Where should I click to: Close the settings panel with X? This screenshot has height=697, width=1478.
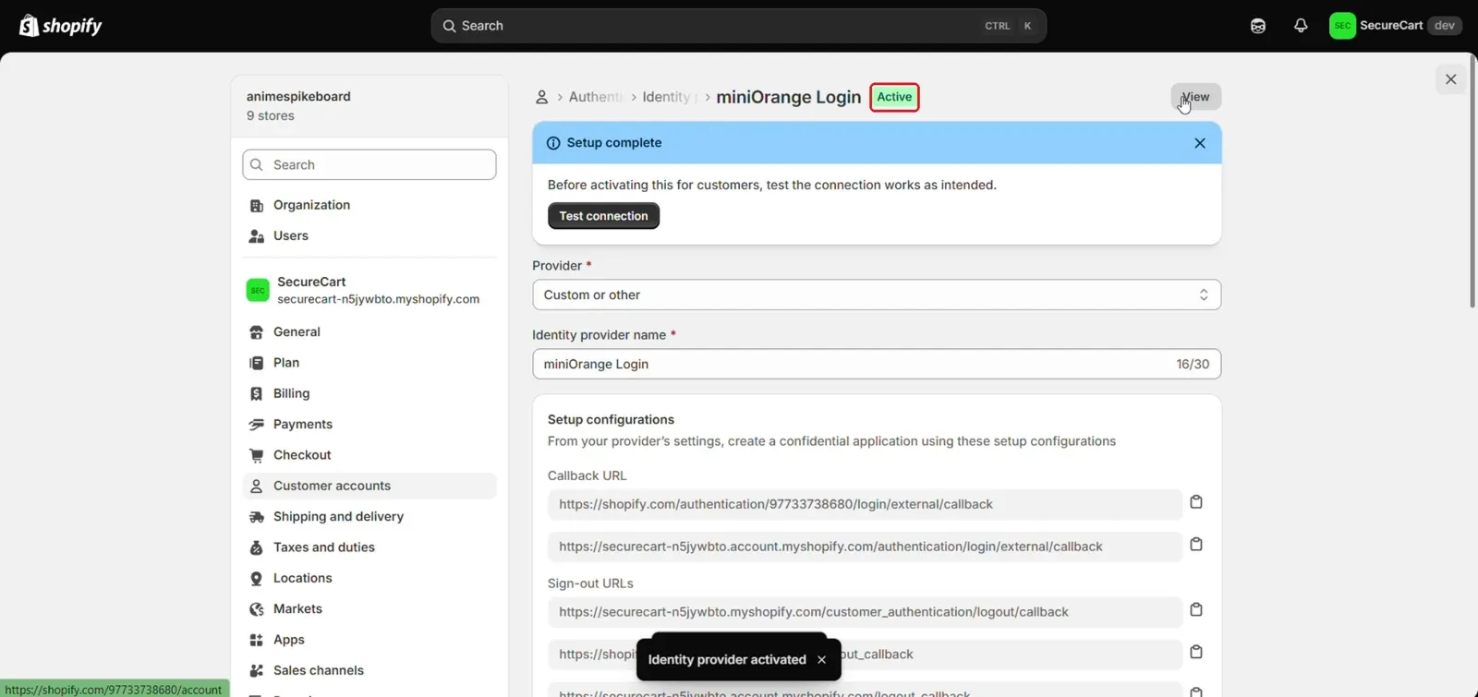click(1450, 79)
